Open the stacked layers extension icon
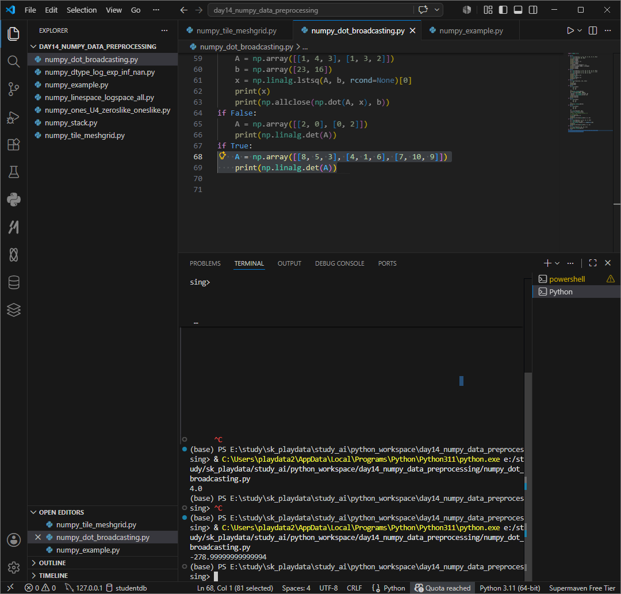This screenshot has height=594, width=621. 13,310
